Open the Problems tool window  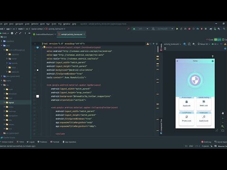point(42,142)
